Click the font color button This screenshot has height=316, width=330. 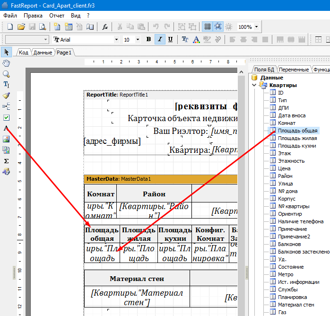pos(196,39)
